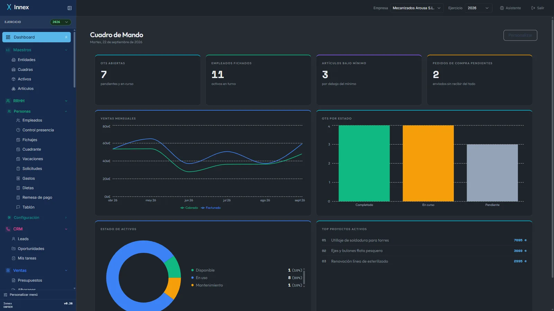554x311 pixels.
Task: Click the Leads person icon
Action: click(14, 239)
